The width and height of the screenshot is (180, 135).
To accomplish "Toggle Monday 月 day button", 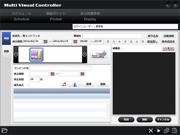I will point(108,42).
